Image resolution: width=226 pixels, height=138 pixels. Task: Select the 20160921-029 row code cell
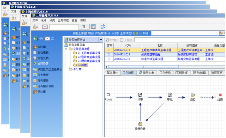(127, 55)
